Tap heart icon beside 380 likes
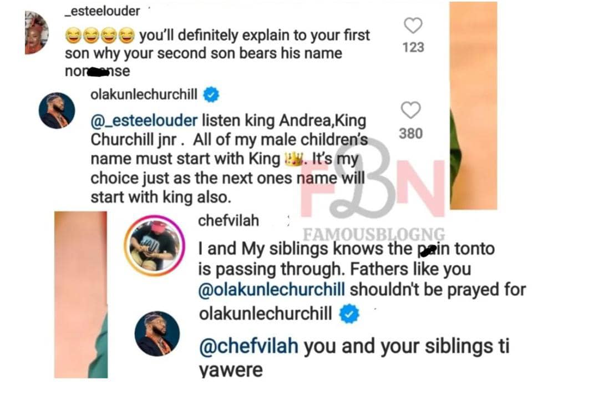This screenshot has width=599, height=399. 410,110
